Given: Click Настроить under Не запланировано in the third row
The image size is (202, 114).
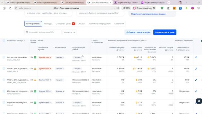Looking at the screenshot, I should pyautogui.click(x=76, y=83).
